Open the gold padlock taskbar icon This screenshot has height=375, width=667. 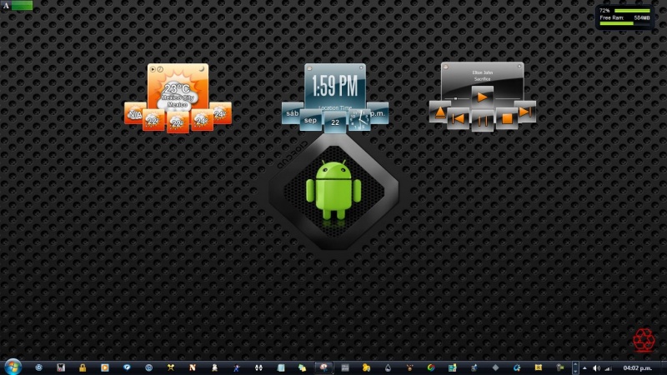[83, 367]
